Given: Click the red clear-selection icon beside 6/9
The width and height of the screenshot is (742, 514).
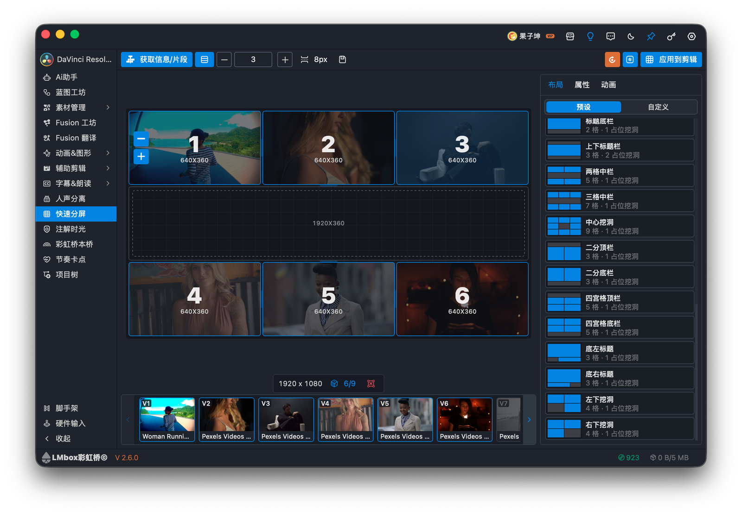Looking at the screenshot, I should click(371, 383).
